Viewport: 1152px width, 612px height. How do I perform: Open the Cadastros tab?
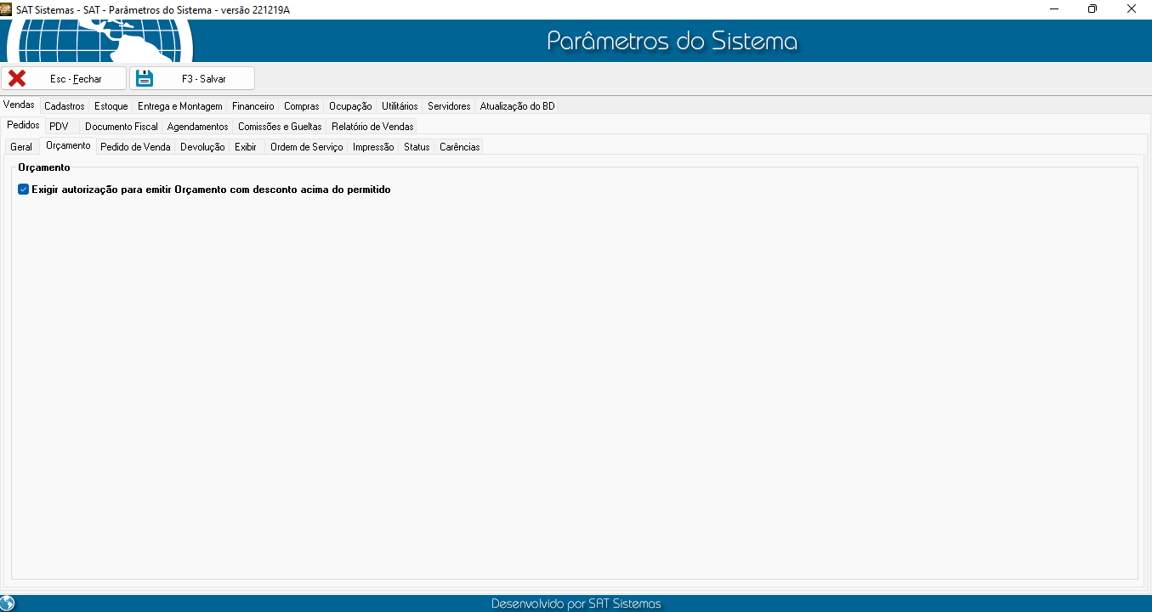pyautogui.click(x=65, y=106)
